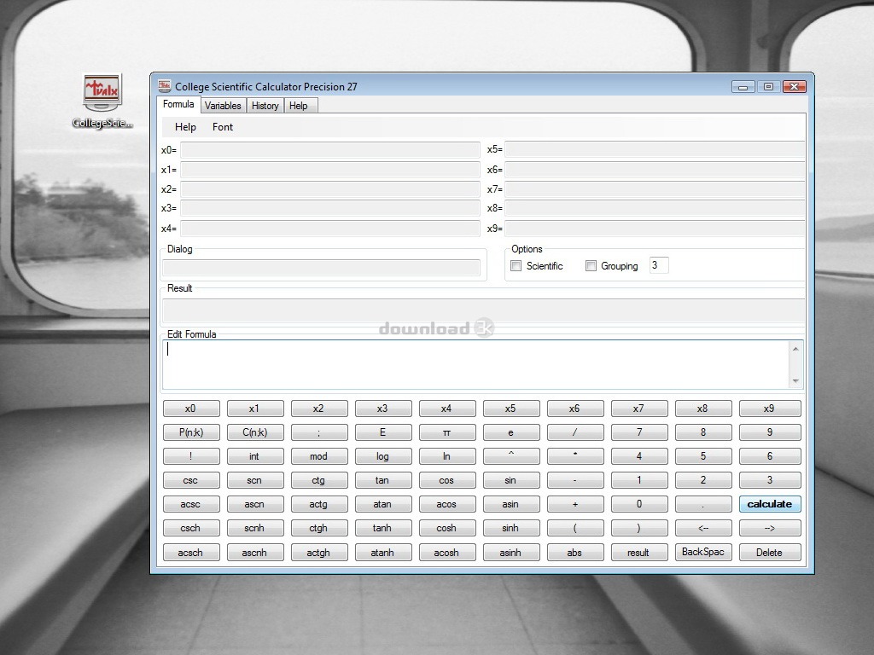
Task: Open the History tab
Action: 265,106
